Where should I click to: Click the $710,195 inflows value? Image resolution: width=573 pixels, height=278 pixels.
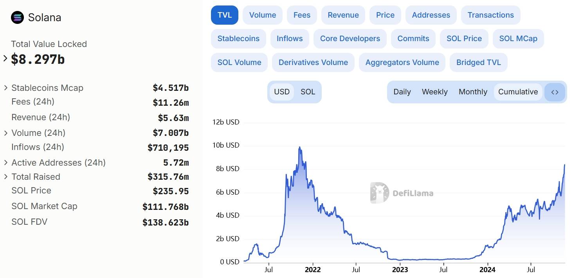coord(168,148)
